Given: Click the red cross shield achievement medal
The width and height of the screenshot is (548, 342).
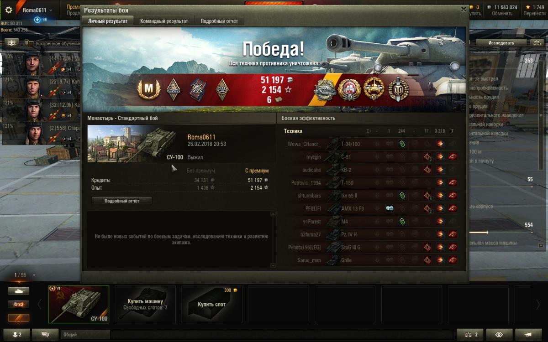Looking at the screenshot, I should (x=349, y=89).
